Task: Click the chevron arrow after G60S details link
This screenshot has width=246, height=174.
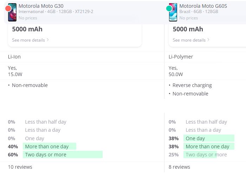Action: pos(208,40)
